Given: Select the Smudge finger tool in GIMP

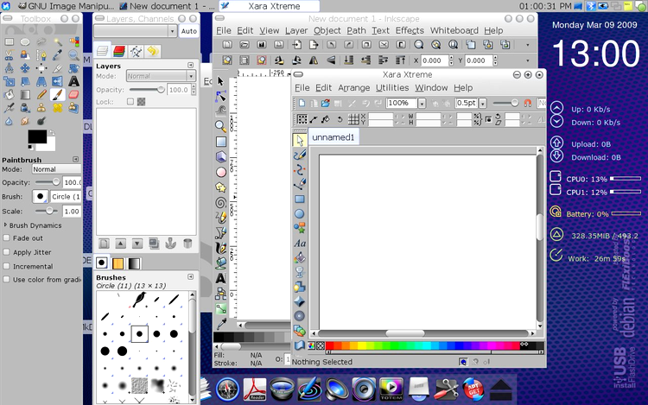Looking at the screenshot, I should [x=25, y=121].
